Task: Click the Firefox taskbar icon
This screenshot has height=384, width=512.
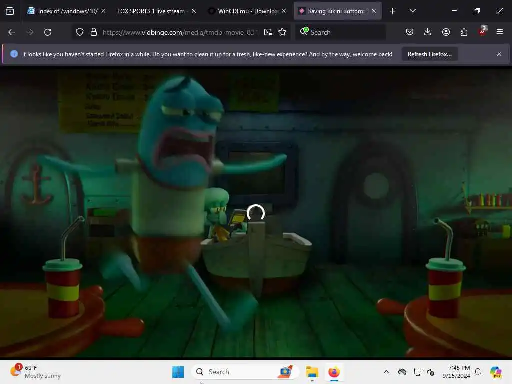Action: 334,372
